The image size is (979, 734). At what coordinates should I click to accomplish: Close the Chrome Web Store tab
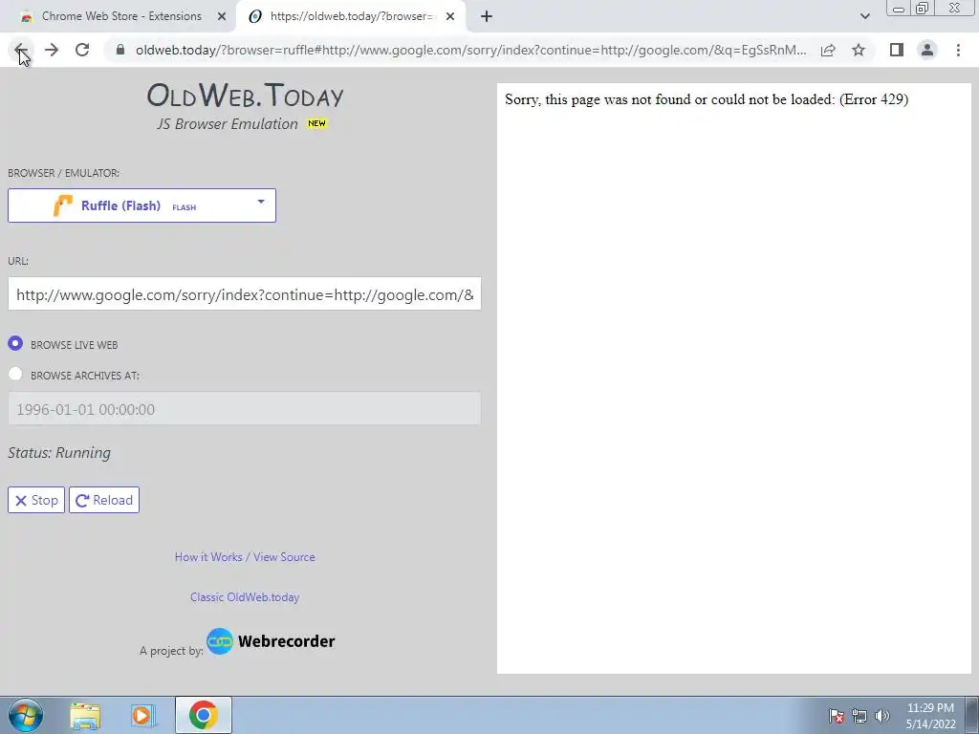222,17
